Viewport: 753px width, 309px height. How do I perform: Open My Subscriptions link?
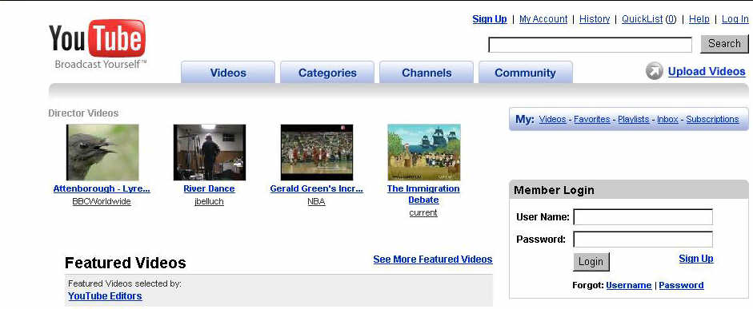click(712, 119)
